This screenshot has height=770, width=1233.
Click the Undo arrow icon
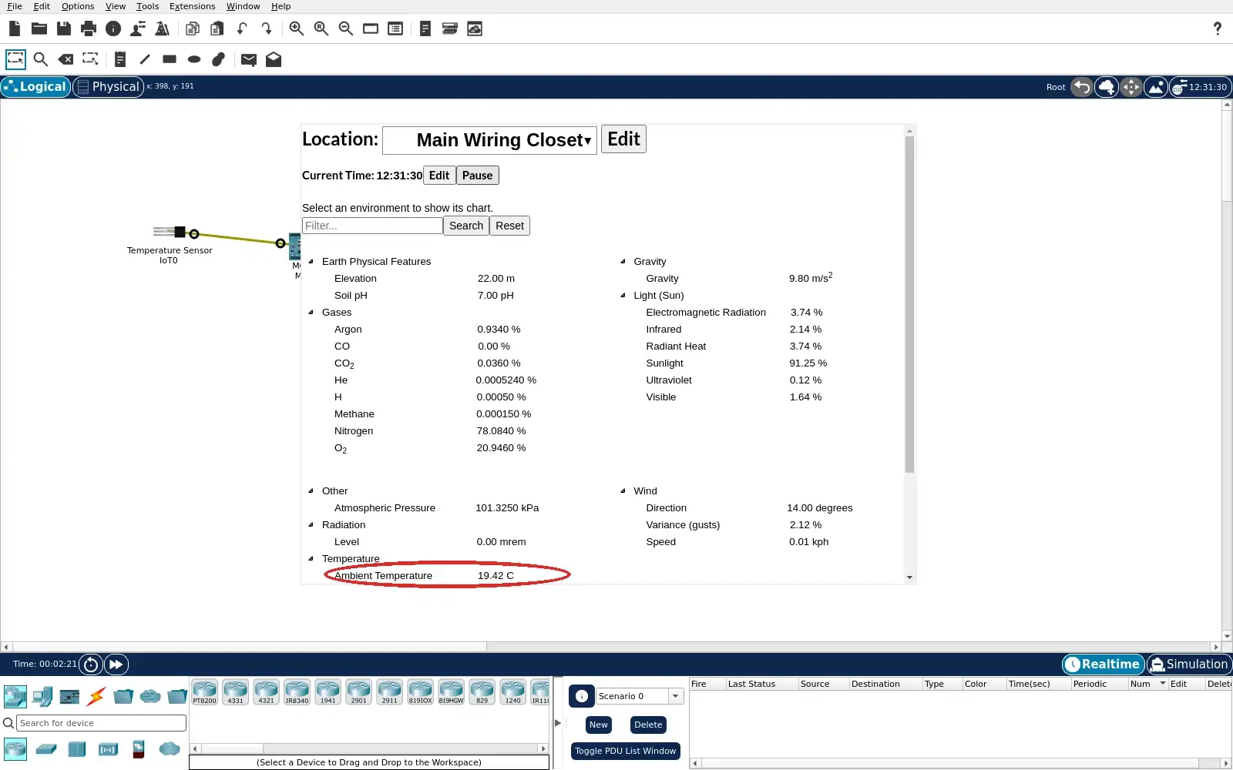pyautogui.click(x=242, y=28)
